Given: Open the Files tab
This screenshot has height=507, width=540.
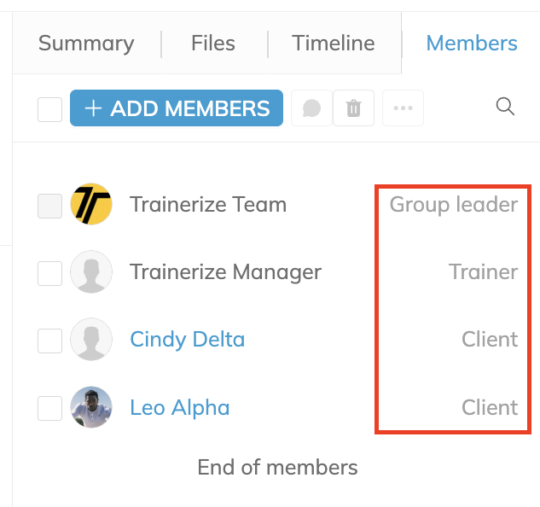Looking at the screenshot, I should (x=215, y=44).
